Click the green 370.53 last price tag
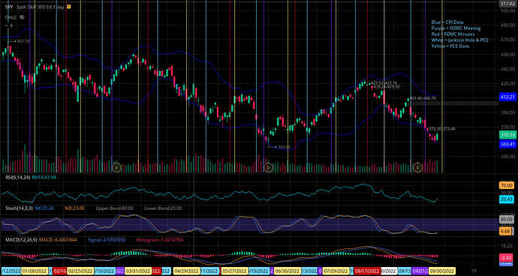 [x=508, y=135]
